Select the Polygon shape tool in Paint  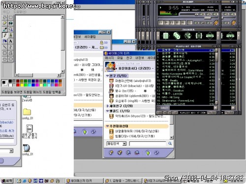click(11, 53)
